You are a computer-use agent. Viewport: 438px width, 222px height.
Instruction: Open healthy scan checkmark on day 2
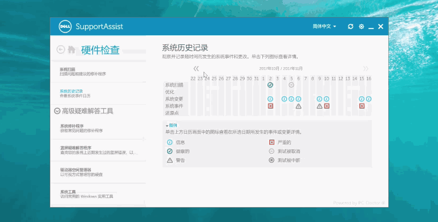pos(270,85)
